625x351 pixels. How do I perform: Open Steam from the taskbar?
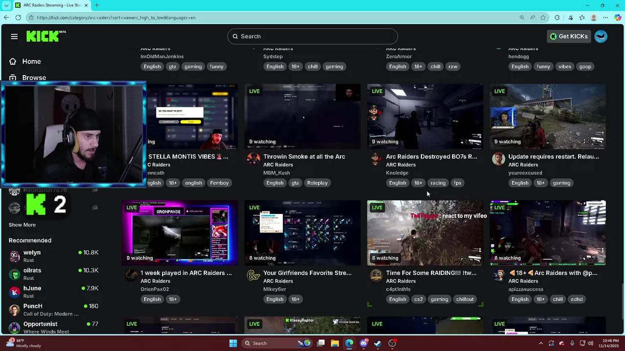pos(378,343)
